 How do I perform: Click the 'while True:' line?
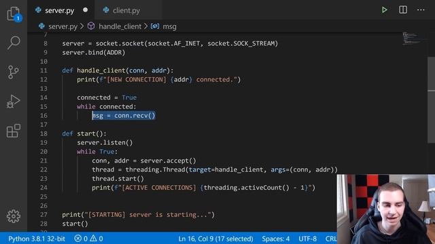click(x=97, y=152)
